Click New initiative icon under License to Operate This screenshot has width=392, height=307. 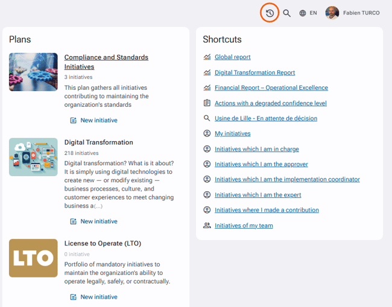tap(73, 297)
